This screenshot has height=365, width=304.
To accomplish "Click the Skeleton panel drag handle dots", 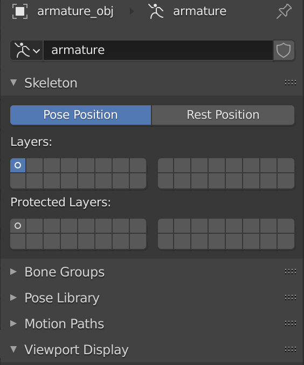I will (291, 83).
